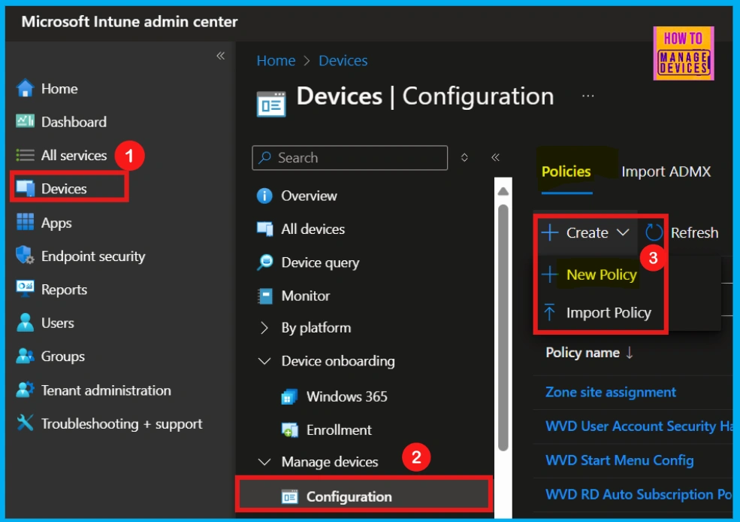740x522 pixels.
Task: Click the New Policy plus icon
Action: (549, 275)
